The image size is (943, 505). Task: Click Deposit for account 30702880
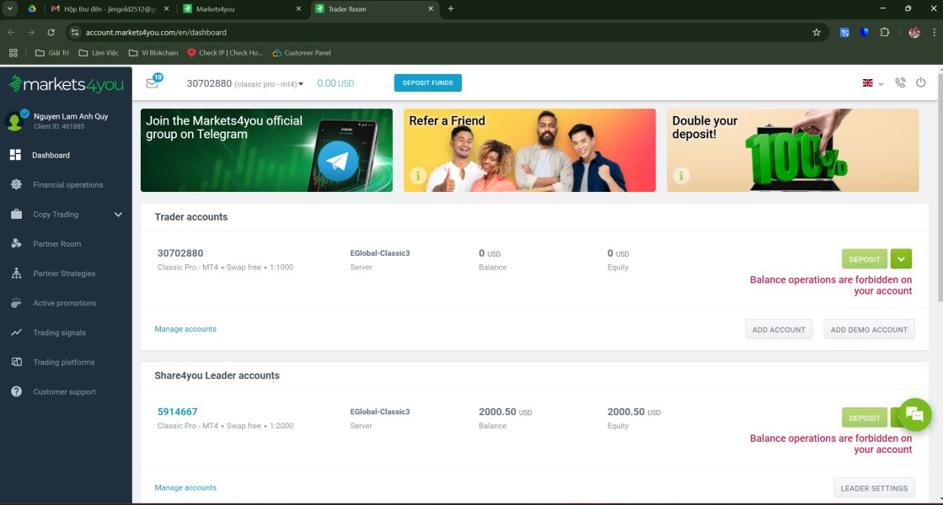[865, 259]
